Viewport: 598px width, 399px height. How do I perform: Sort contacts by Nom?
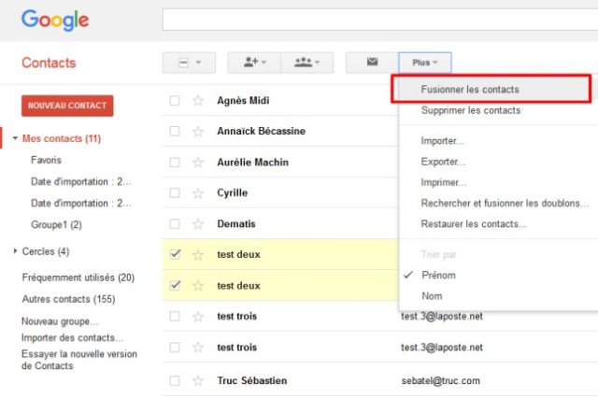point(431,295)
